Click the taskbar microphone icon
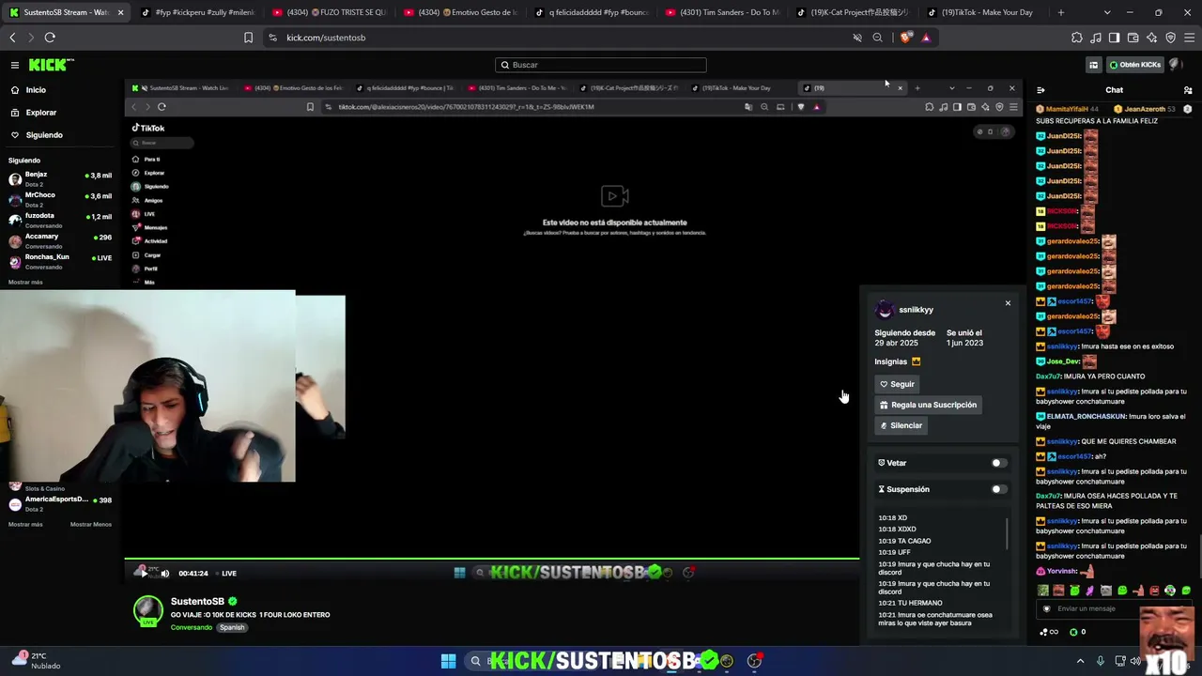The height and width of the screenshot is (676, 1202). pos(1101,661)
